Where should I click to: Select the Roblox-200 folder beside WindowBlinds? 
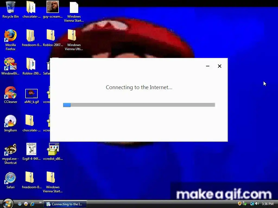click(x=31, y=66)
